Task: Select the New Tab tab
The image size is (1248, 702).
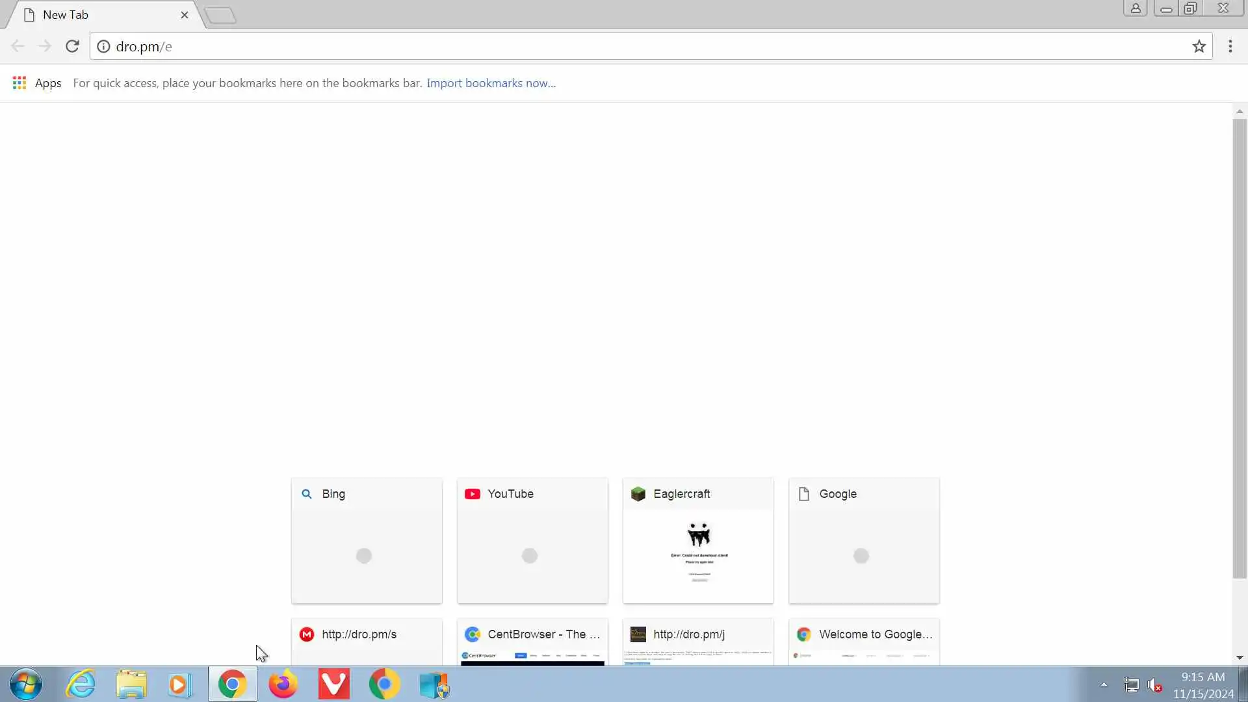Action: tap(97, 15)
